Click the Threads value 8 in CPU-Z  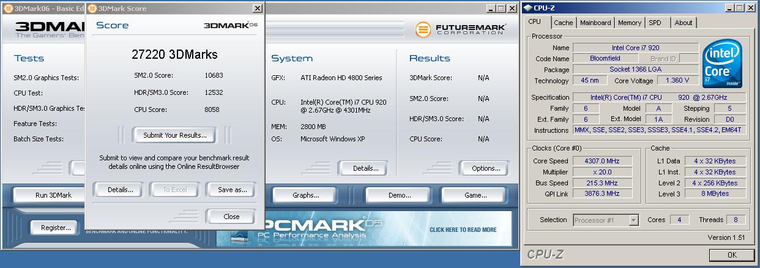pyautogui.click(x=735, y=220)
